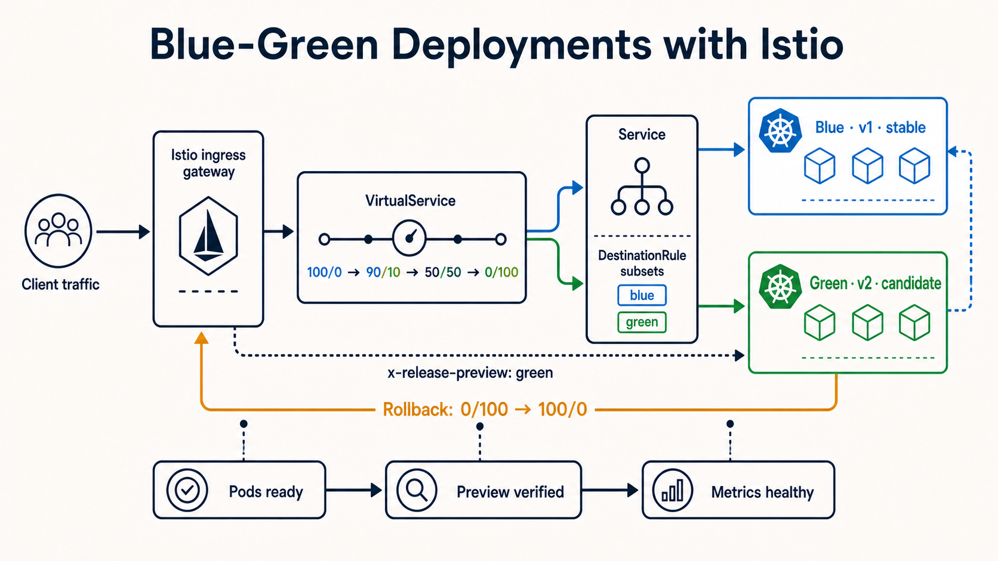Click the 50/50 traffic split value

pos(443,272)
